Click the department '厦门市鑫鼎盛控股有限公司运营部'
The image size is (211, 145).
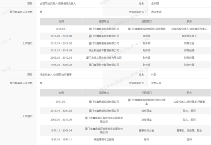pyautogui.click(x=147, y=29)
